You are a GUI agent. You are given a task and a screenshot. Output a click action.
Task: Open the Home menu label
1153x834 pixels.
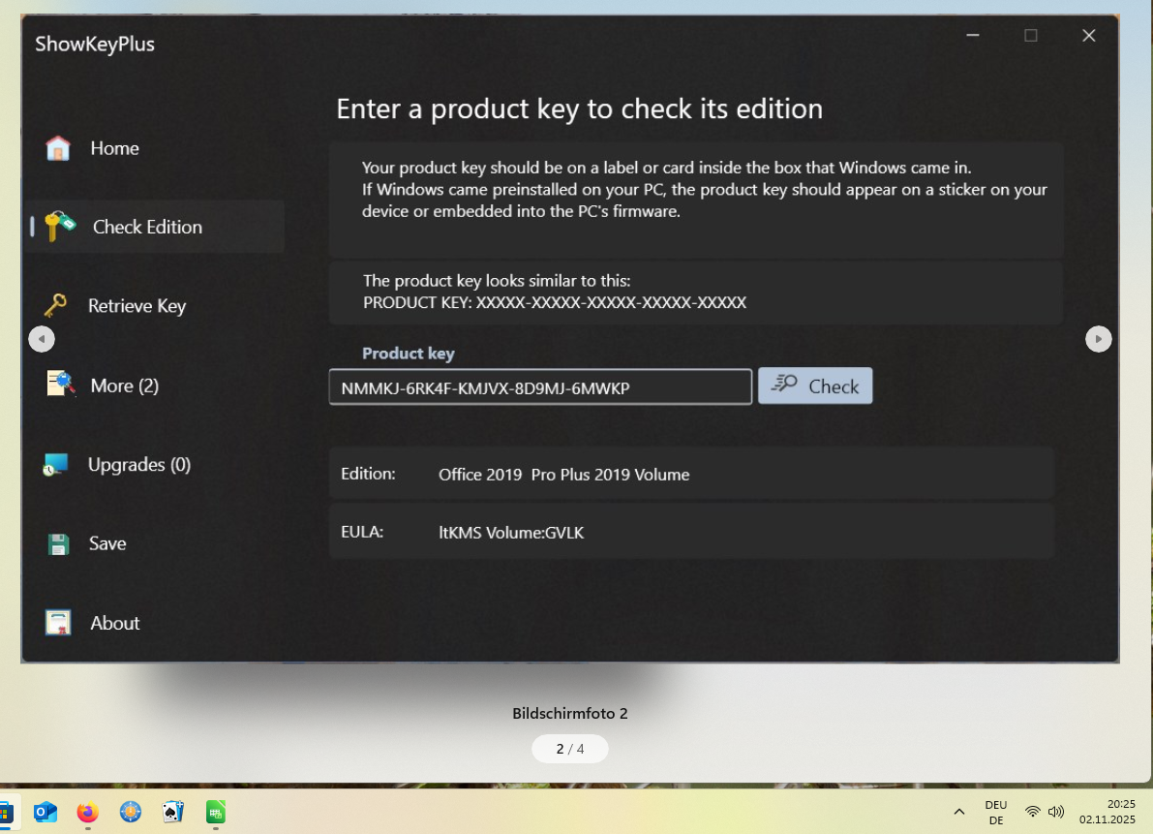click(x=114, y=148)
